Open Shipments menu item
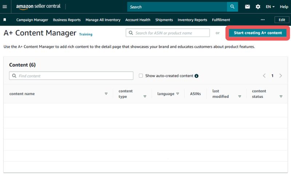Screen dimensions: 291x182 click(164, 20)
